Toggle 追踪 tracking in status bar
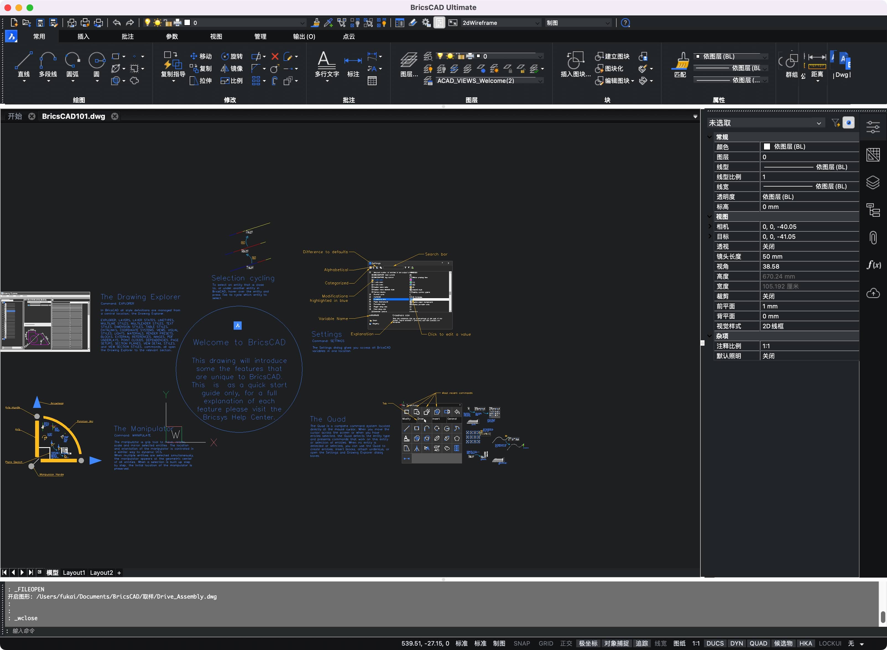Screen dimensions: 887x650 pyautogui.click(x=642, y=643)
